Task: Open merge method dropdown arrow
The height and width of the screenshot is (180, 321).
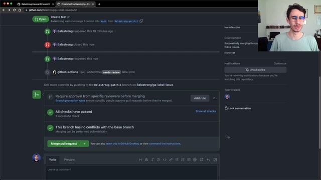Action: 85,143
